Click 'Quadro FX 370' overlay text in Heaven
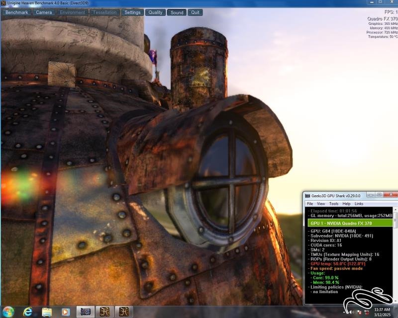This screenshot has width=398, height=318. click(383, 19)
